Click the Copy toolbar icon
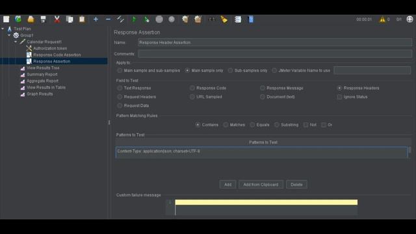This screenshot has width=416, height=234. coord(70,19)
